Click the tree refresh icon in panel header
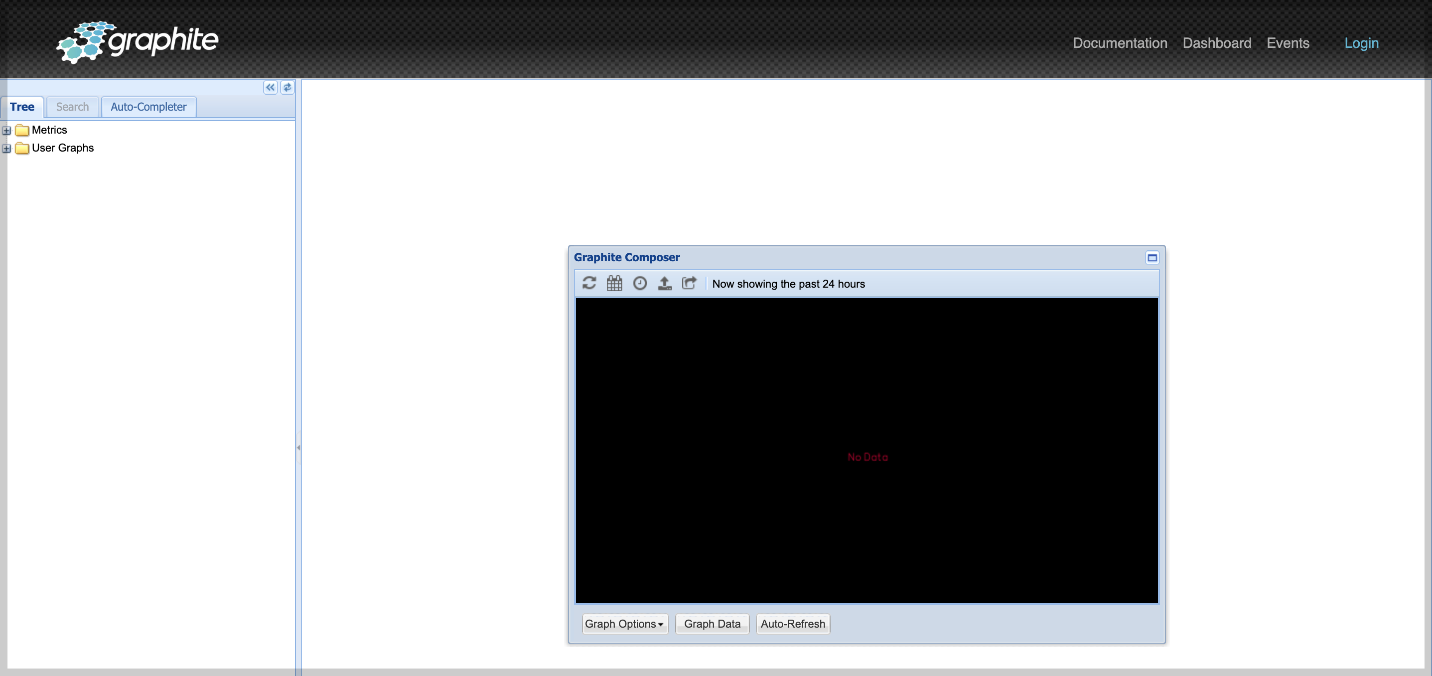Screen dimensions: 1432x676 [x=287, y=87]
